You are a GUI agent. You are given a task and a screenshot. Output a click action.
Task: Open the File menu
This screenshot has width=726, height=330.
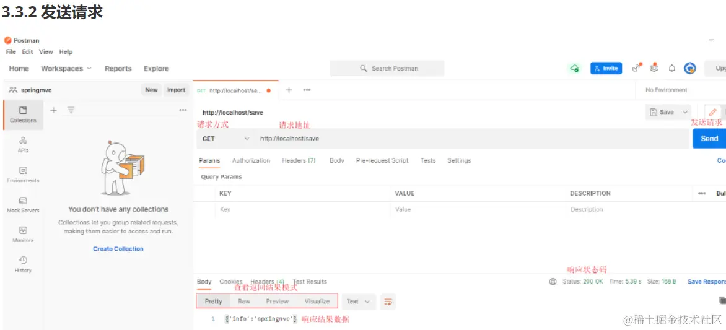pyautogui.click(x=11, y=52)
